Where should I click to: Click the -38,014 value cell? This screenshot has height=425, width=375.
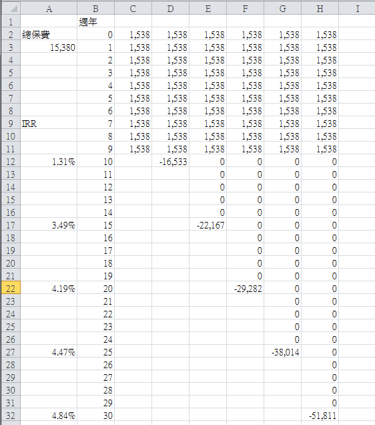[x=282, y=351]
